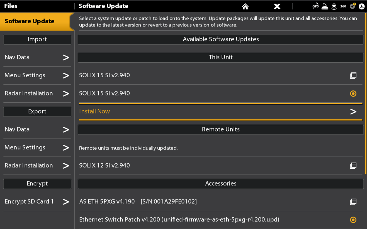Image resolution: width=367 pixels, height=229 pixels.
Task: Open Import Radar Installation arrow
Action: tap(66, 93)
